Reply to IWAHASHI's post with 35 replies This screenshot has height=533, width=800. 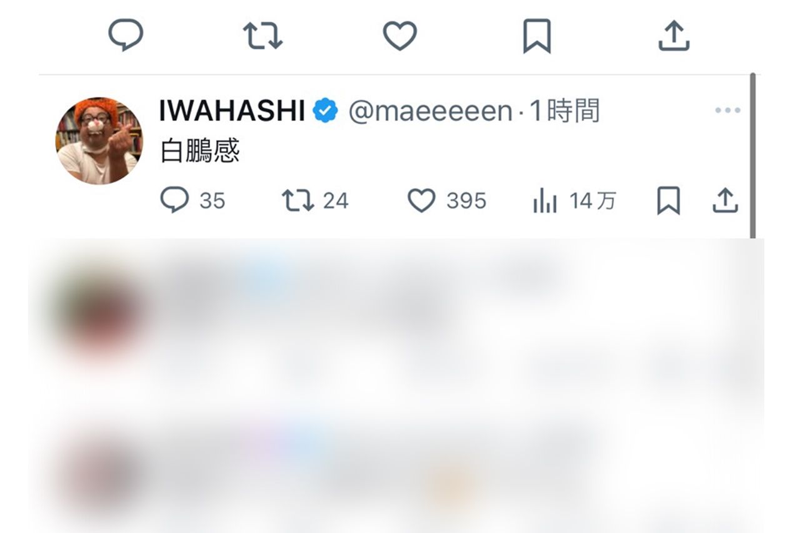tap(192, 201)
